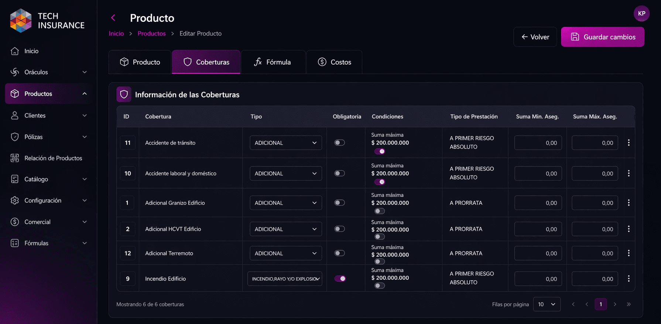
Task: Open the Filas por página dropdown
Action: [x=547, y=304]
